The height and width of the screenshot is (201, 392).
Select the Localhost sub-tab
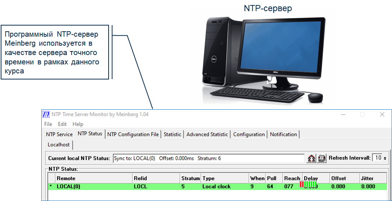60,145
